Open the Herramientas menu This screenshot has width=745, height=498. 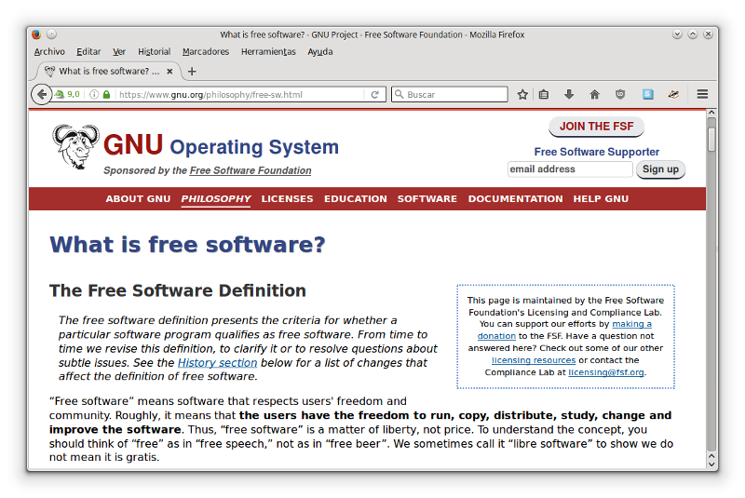[268, 51]
